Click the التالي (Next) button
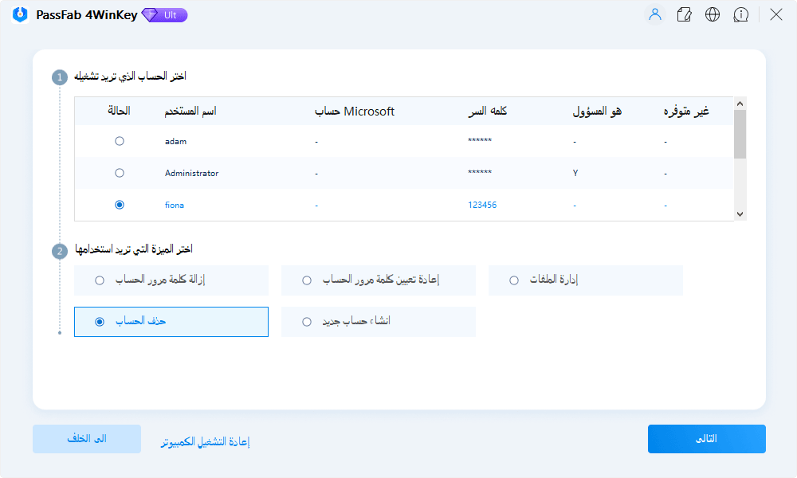The image size is (797, 478). click(x=706, y=439)
